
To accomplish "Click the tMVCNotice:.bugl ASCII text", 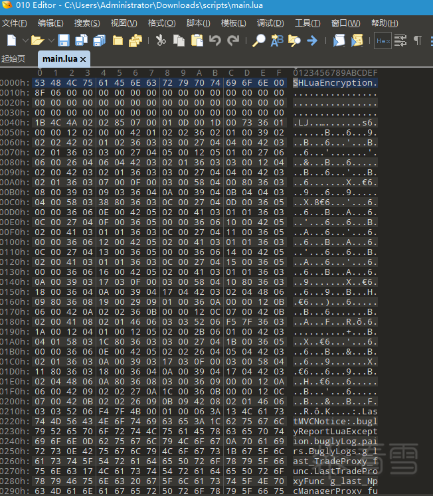I will click(335, 422).
